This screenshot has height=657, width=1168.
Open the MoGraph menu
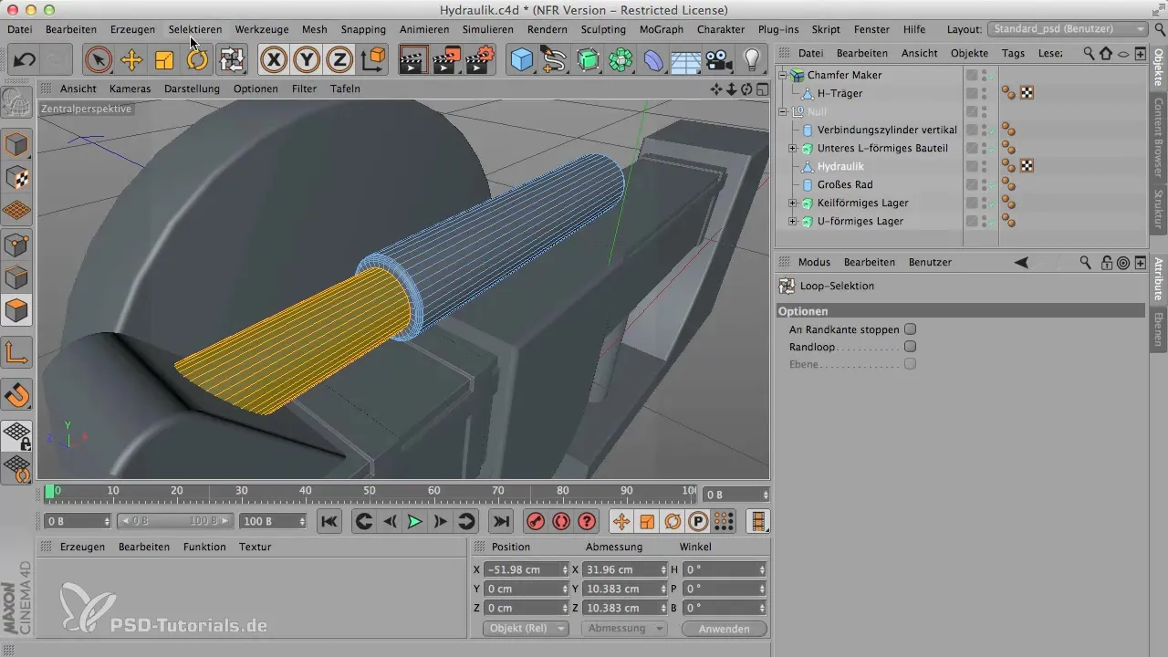(x=661, y=29)
